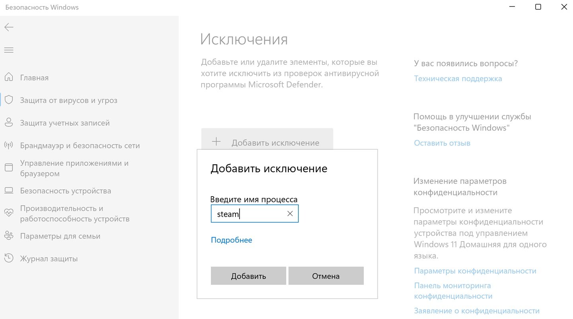Viewport: 573px width, 319px height.
Task: Click the shield icon for virus protection
Action: click(9, 100)
